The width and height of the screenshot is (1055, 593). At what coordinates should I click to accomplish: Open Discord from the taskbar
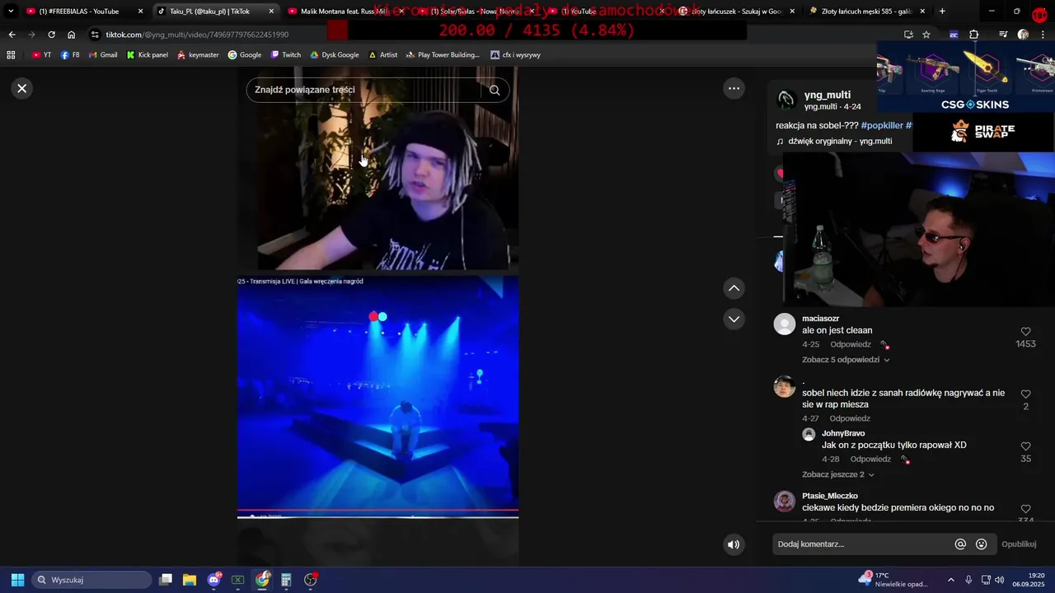click(214, 580)
